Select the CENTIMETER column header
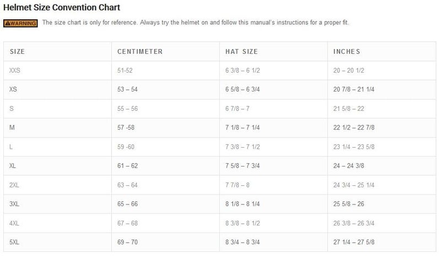This screenshot has height=258, width=441. pos(139,52)
